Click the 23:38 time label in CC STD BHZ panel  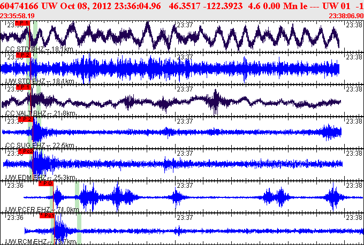(x=354, y=25)
